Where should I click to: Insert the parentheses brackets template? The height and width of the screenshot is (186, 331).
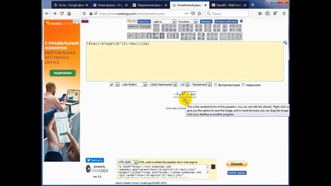169,36
